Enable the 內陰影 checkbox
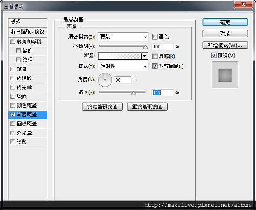The height and width of the screenshot is (210, 256). click(x=12, y=78)
